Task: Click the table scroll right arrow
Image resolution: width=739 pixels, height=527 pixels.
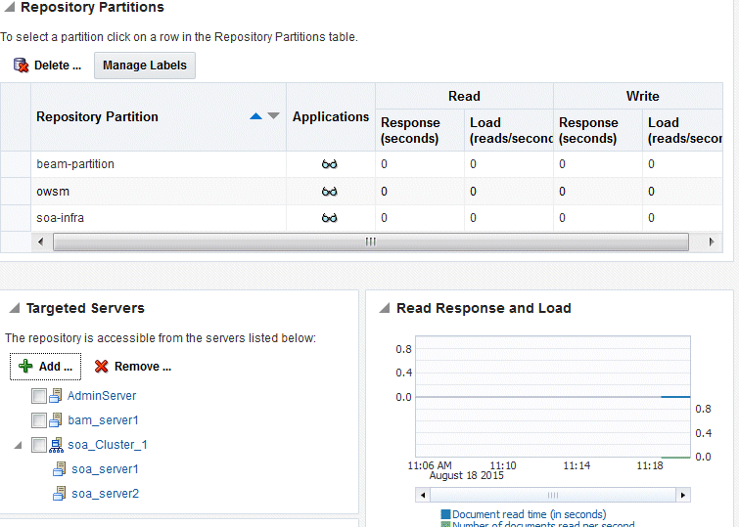Action: coord(712,242)
